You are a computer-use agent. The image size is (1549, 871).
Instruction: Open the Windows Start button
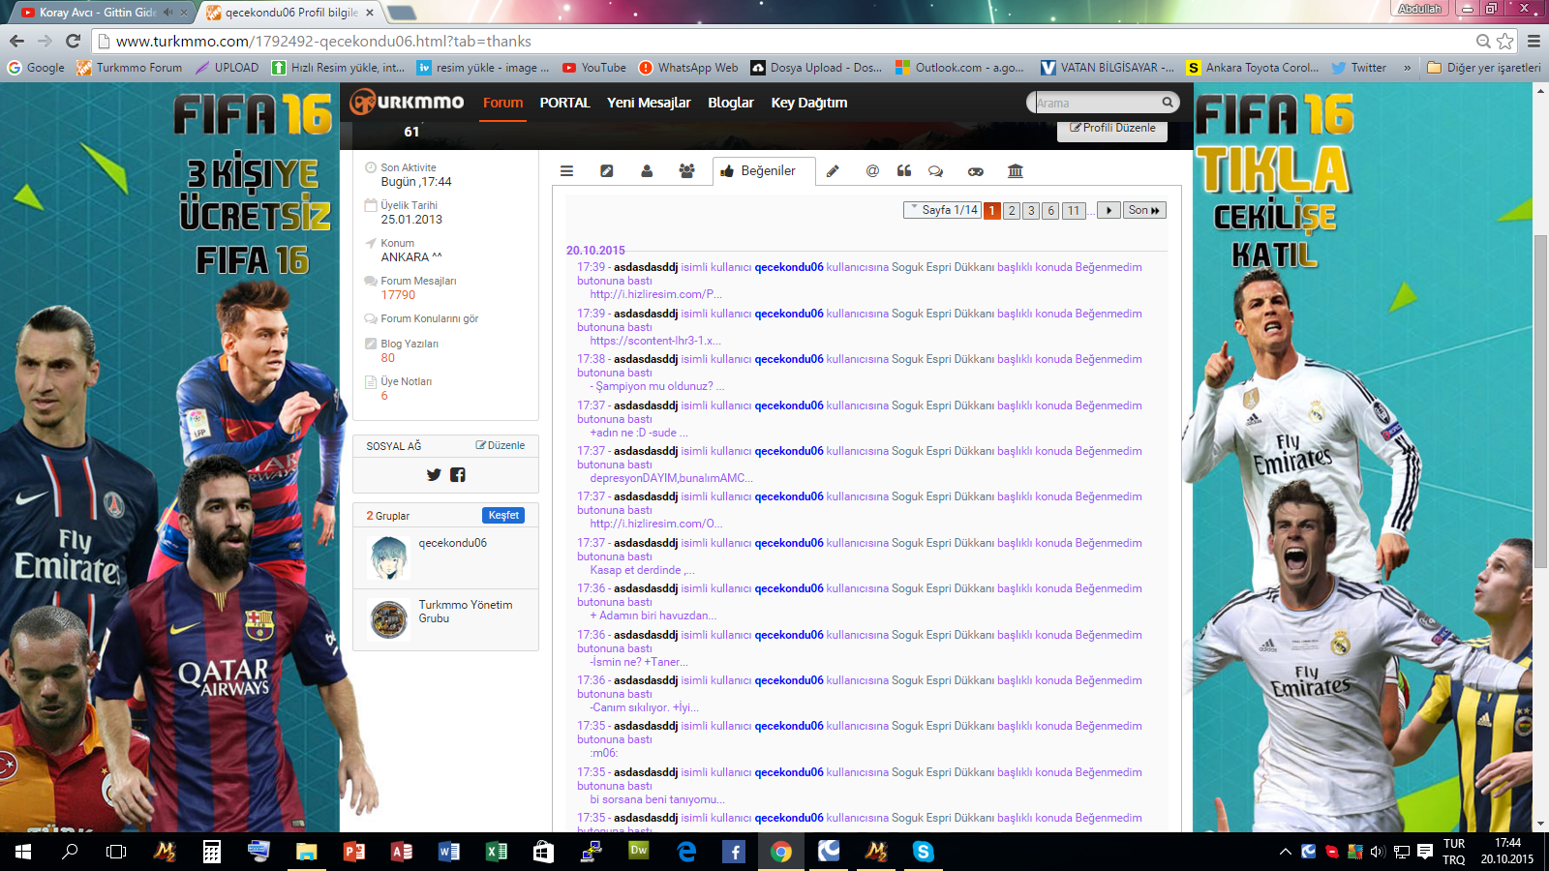pos(23,852)
